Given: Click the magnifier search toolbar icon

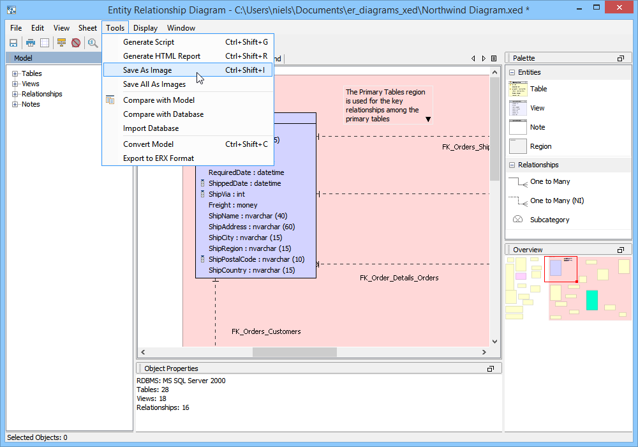Looking at the screenshot, I should 93,43.
